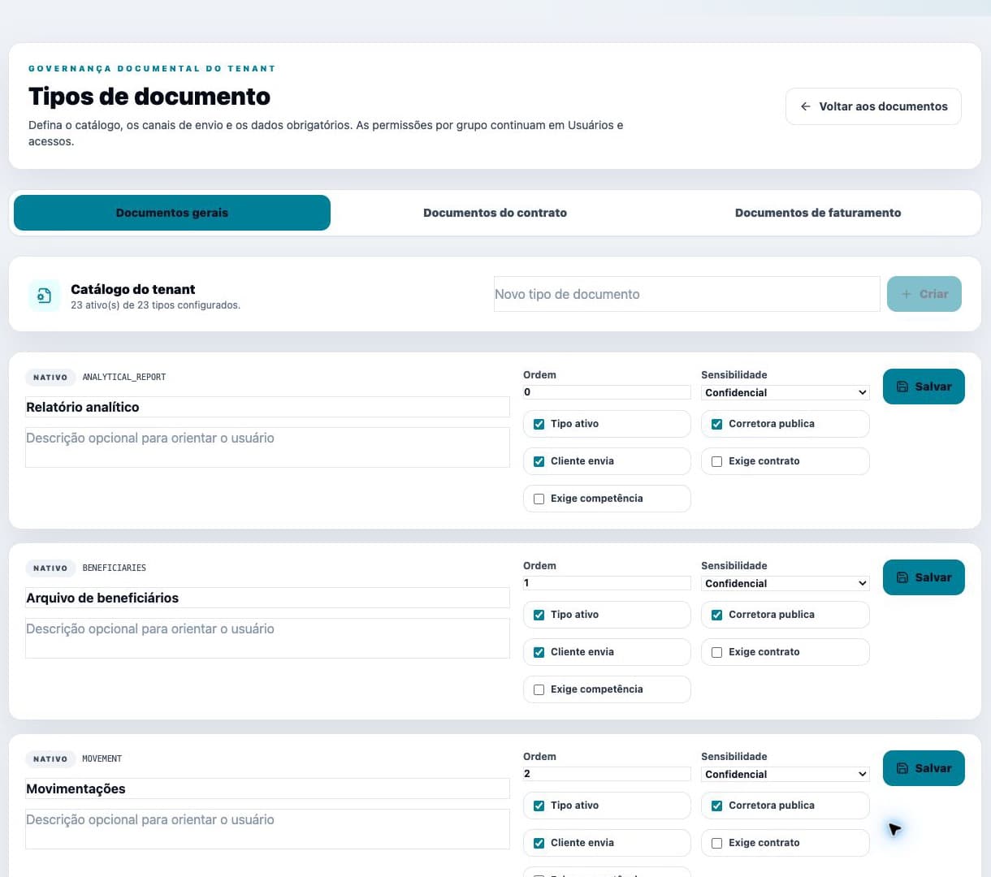Click the Ordem field showing 0
The height and width of the screenshot is (877, 991).
pyautogui.click(x=607, y=391)
